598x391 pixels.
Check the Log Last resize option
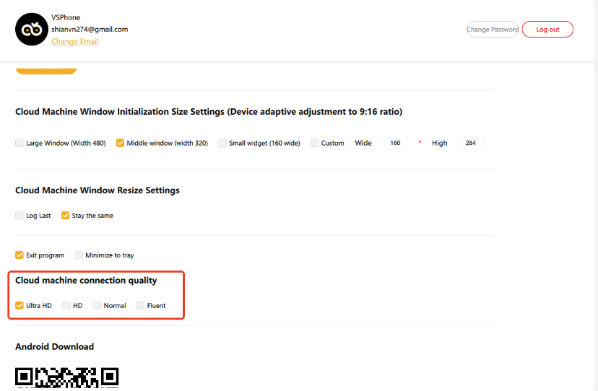point(19,216)
